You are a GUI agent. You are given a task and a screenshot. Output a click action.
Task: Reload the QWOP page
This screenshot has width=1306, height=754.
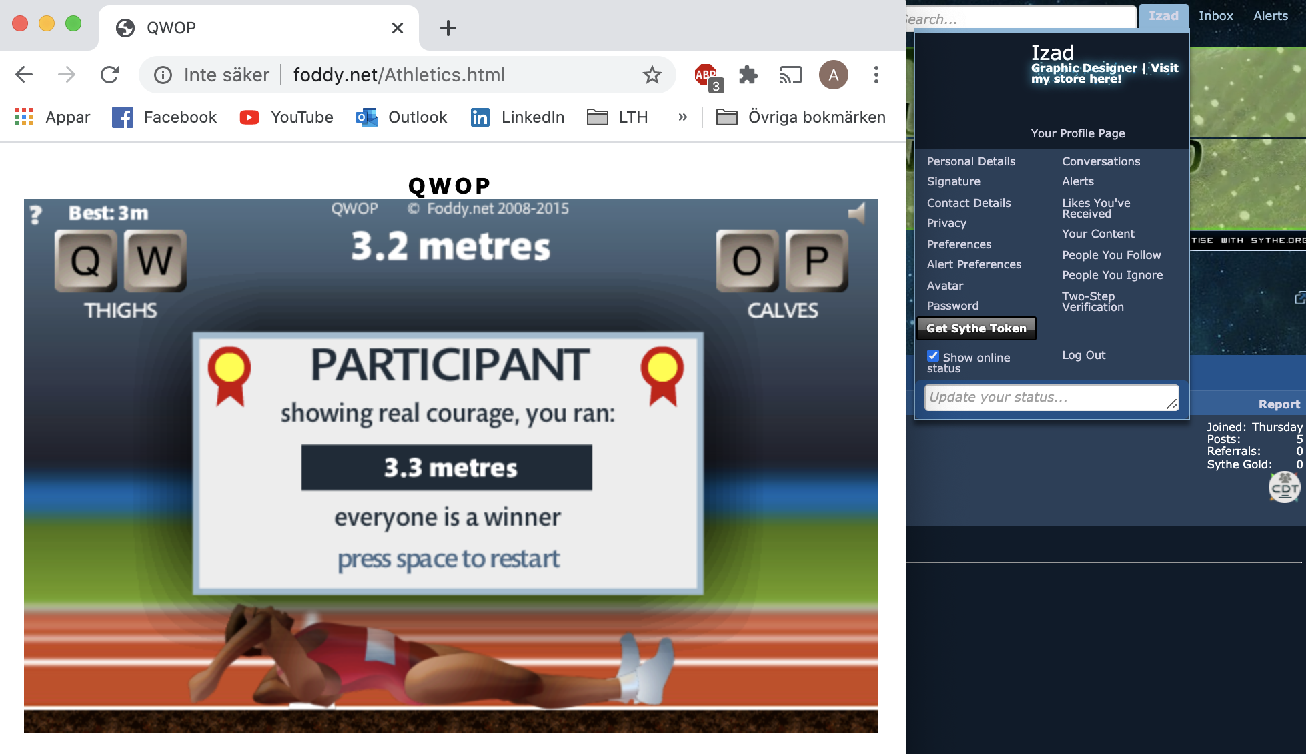109,75
